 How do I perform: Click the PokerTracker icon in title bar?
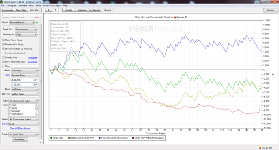[x=2, y=2]
